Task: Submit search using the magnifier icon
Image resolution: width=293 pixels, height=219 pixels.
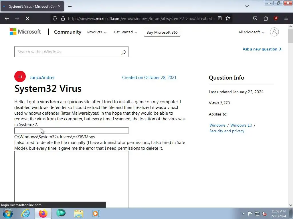Action: [x=124, y=52]
